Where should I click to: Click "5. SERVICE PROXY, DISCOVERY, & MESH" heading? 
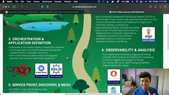click(39, 85)
